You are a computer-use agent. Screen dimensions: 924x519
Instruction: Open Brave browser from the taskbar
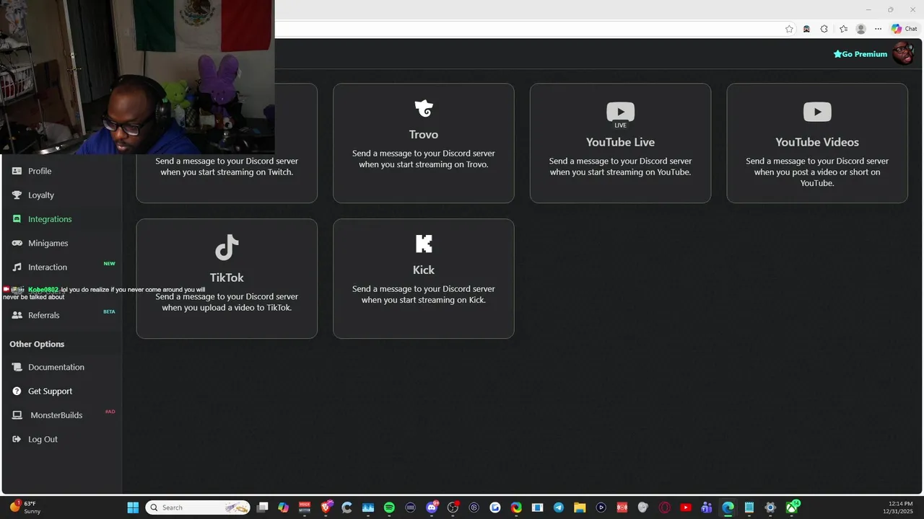[x=326, y=507]
